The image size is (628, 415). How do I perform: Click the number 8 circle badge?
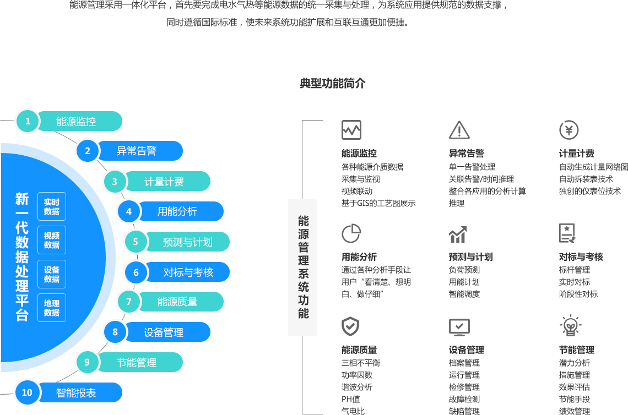coord(115,332)
